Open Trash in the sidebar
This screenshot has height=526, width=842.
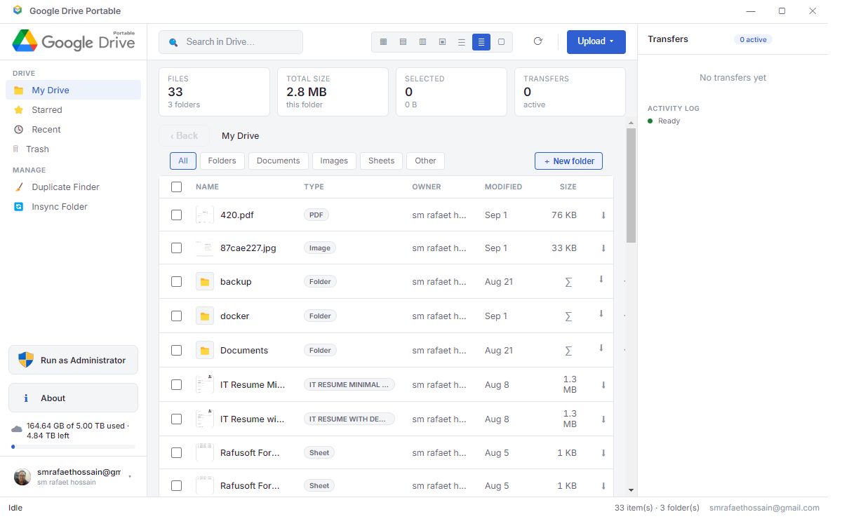coord(73,149)
